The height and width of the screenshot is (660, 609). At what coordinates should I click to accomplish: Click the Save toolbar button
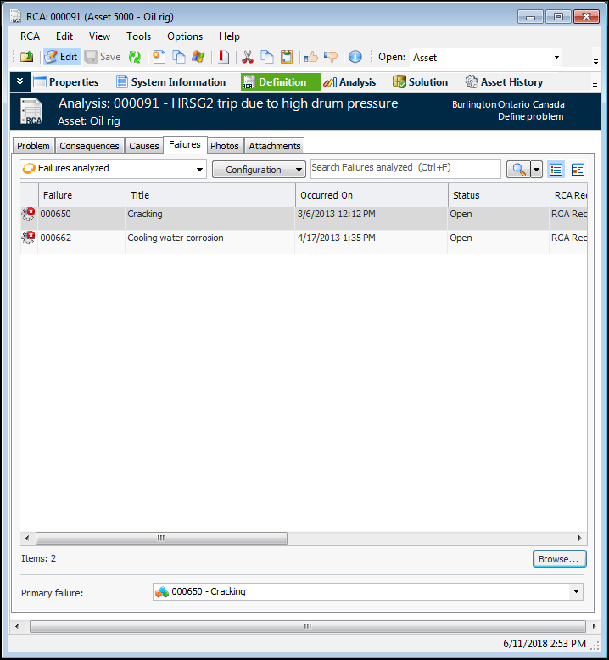[103, 57]
